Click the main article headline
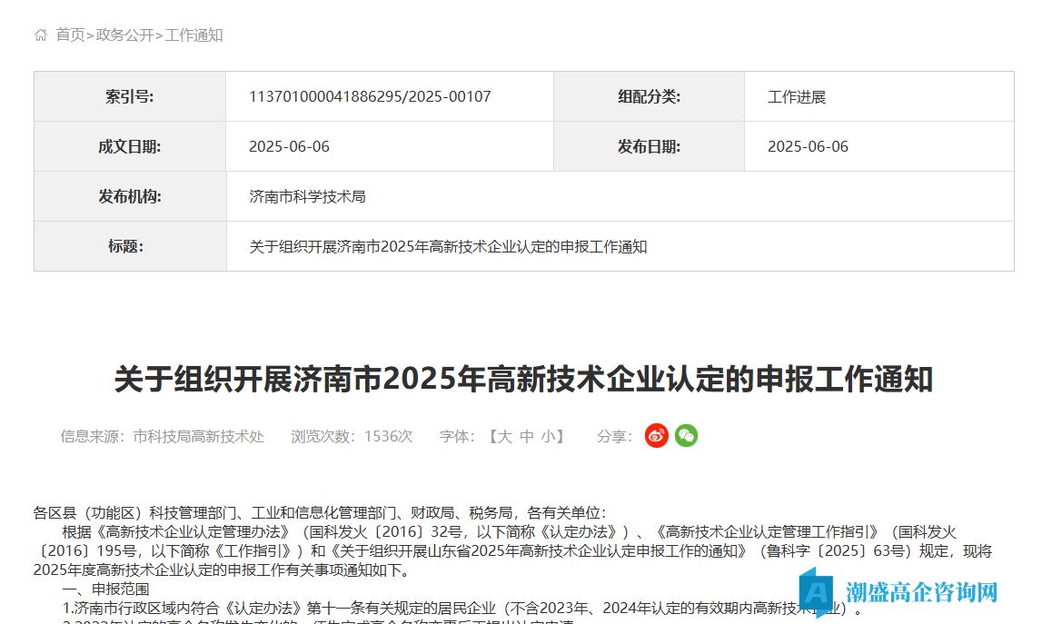Image resolution: width=1042 pixels, height=624 pixels. pos(523,379)
